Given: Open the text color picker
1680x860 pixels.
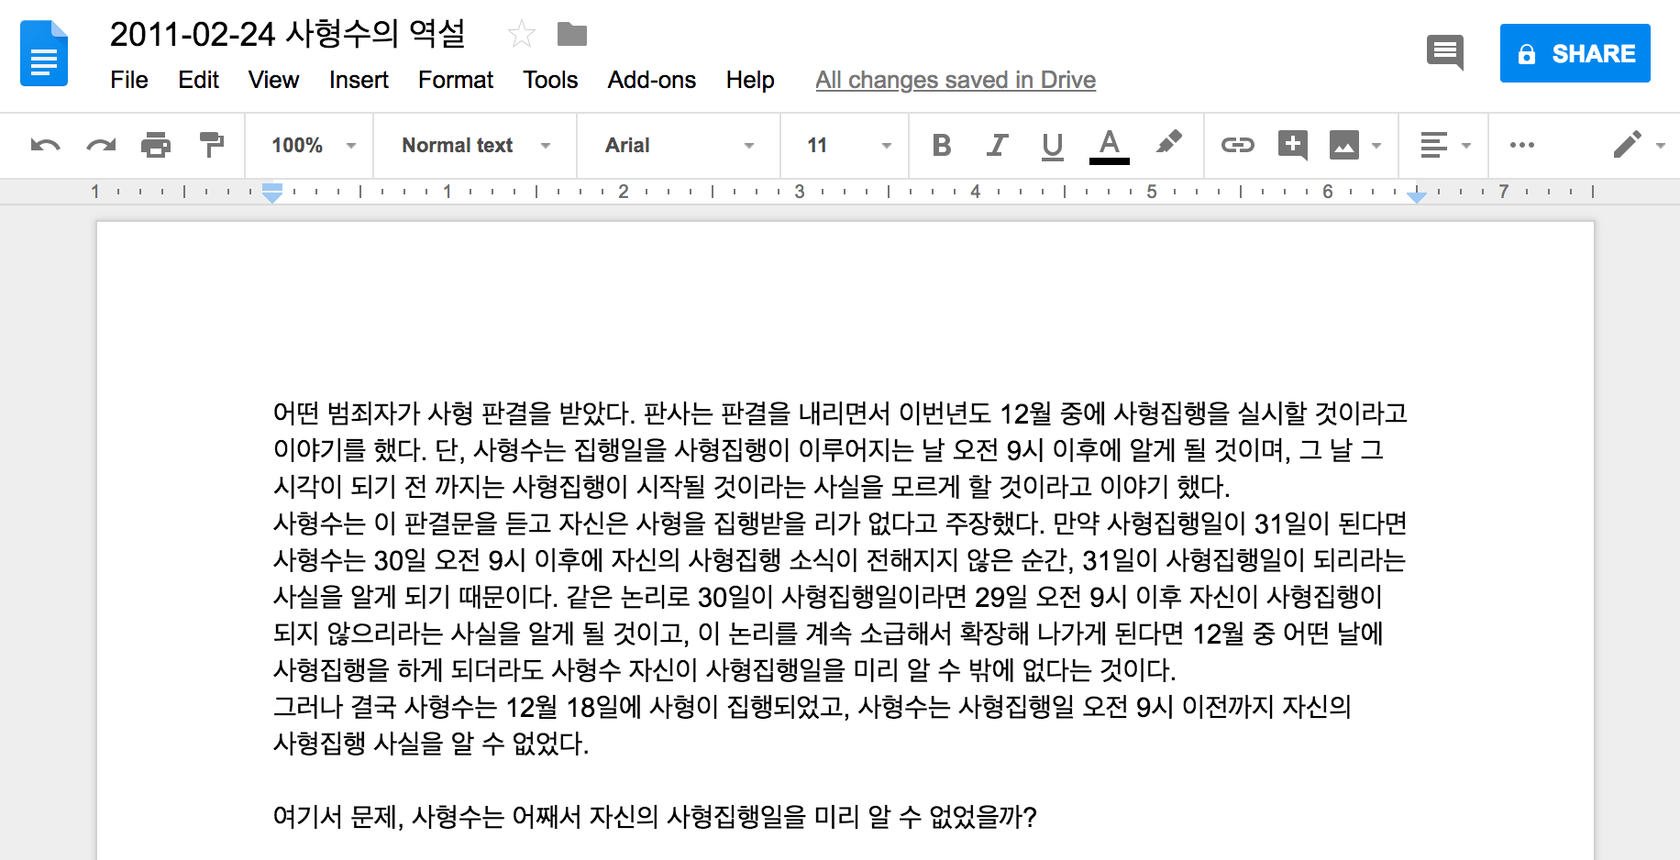Looking at the screenshot, I should click(x=1109, y=145).
